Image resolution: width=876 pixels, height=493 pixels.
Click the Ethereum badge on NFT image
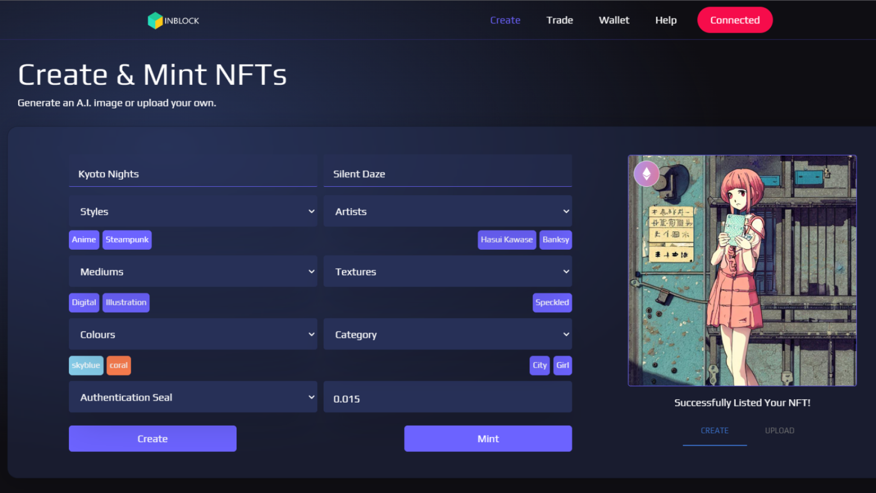click(x=646, y=174)
